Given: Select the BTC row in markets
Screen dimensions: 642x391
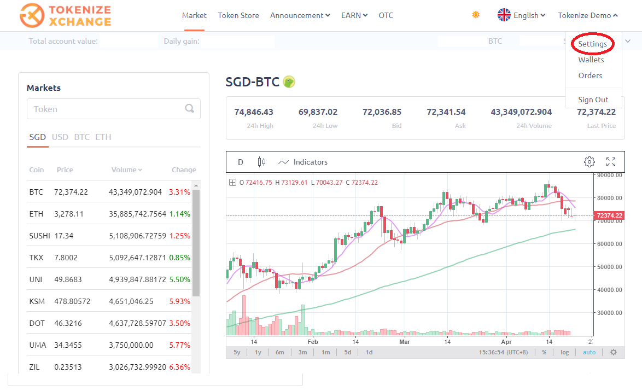Looking at the screenshot, I should click(x=109, y=191).
